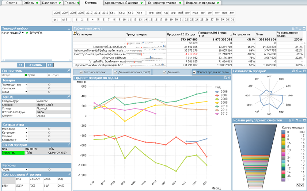Viewport: 307px width, 191px height.
Task: Click the search icon in Канал продаж panel
Action: click(69, 145)
